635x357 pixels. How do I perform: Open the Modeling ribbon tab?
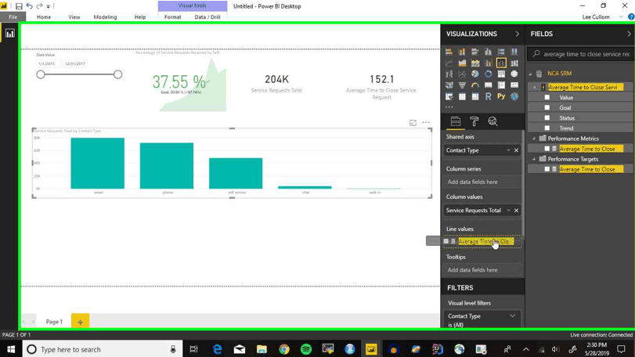pos(105,17)
